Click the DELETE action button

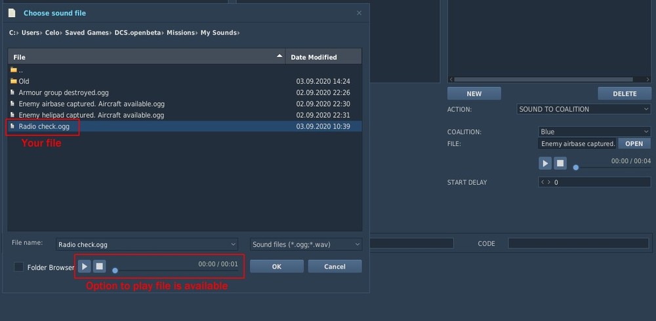(x=625, y=94)
